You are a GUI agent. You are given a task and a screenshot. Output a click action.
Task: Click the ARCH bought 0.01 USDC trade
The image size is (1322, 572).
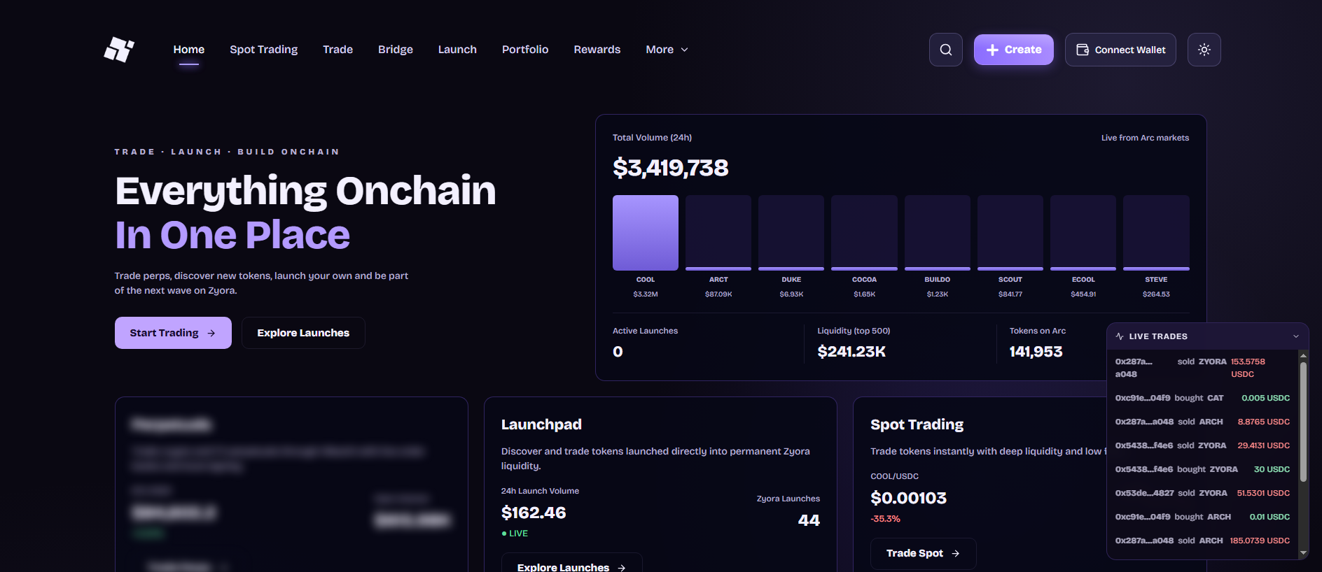coord(1202,517)
